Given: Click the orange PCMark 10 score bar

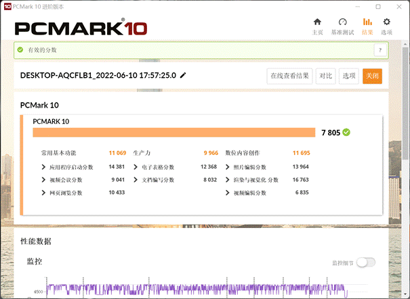Looking at the screenshot, I should (174, 132).
